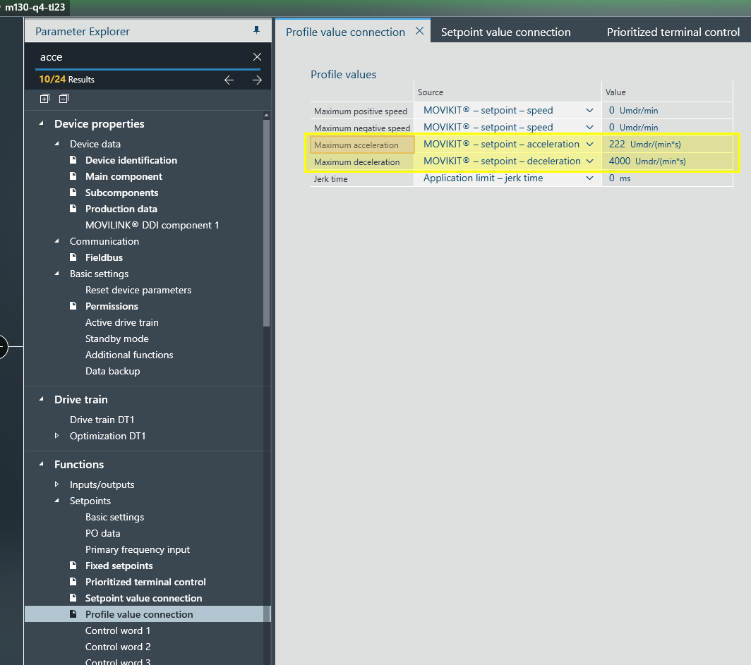Pin the Parameter Explorer panel
This screenshot has width=751, height=665.
click(256, 30)
